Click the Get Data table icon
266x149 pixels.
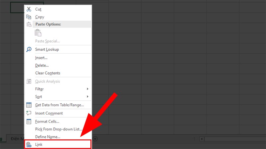(29, 105)
